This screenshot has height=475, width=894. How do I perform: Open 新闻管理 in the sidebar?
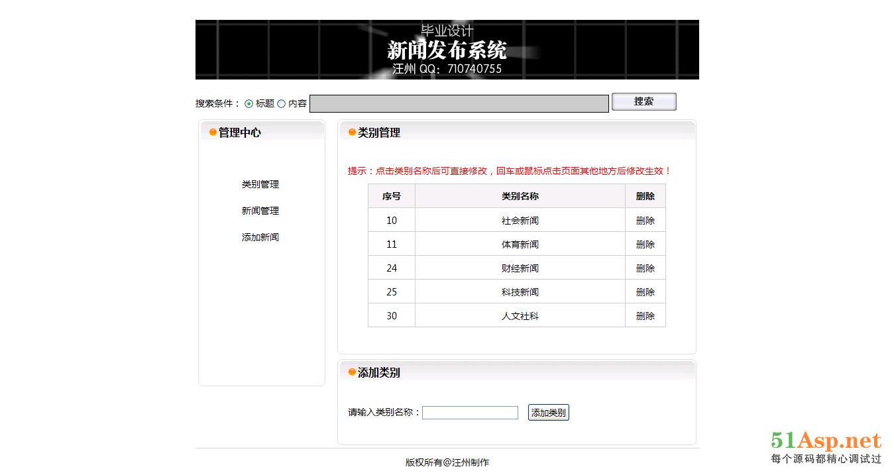click(260, 211)
